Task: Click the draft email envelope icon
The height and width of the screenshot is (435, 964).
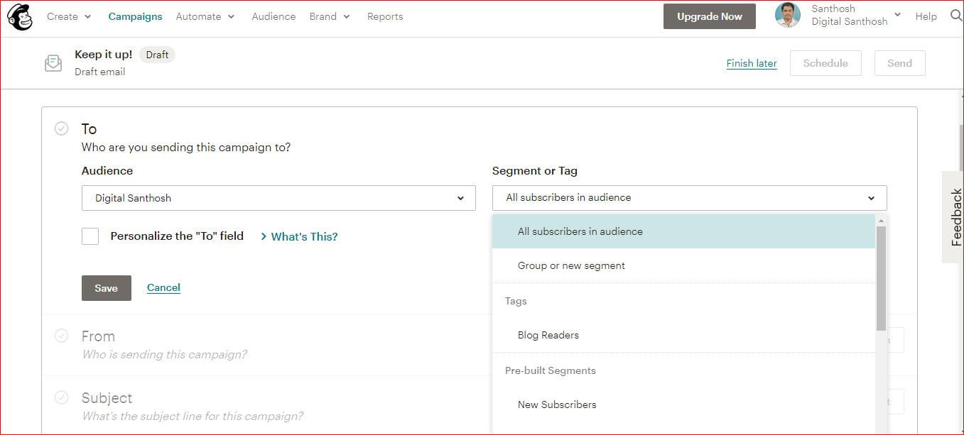Action: 53,63
